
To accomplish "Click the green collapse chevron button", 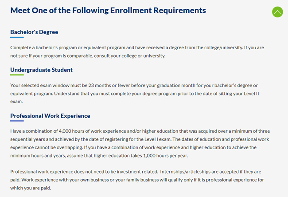I will [277, 12].
